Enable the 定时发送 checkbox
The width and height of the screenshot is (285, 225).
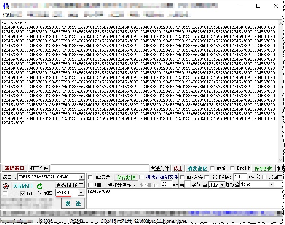pyautogui.click(x=207, y=177)
